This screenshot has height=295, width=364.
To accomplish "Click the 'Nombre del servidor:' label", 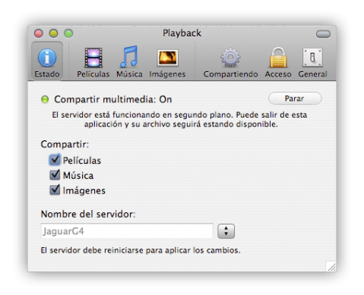I will coord(88,214).
